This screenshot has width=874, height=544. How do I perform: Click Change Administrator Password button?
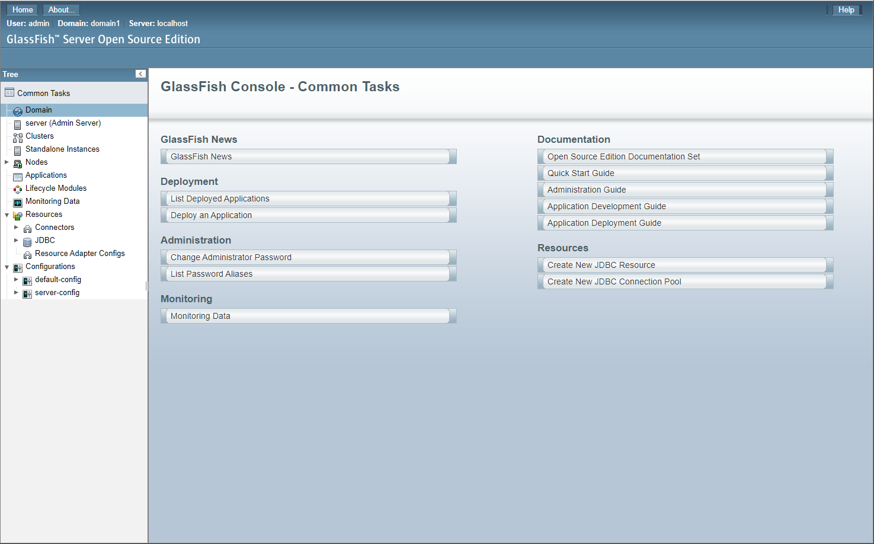(x=308, y=257)
